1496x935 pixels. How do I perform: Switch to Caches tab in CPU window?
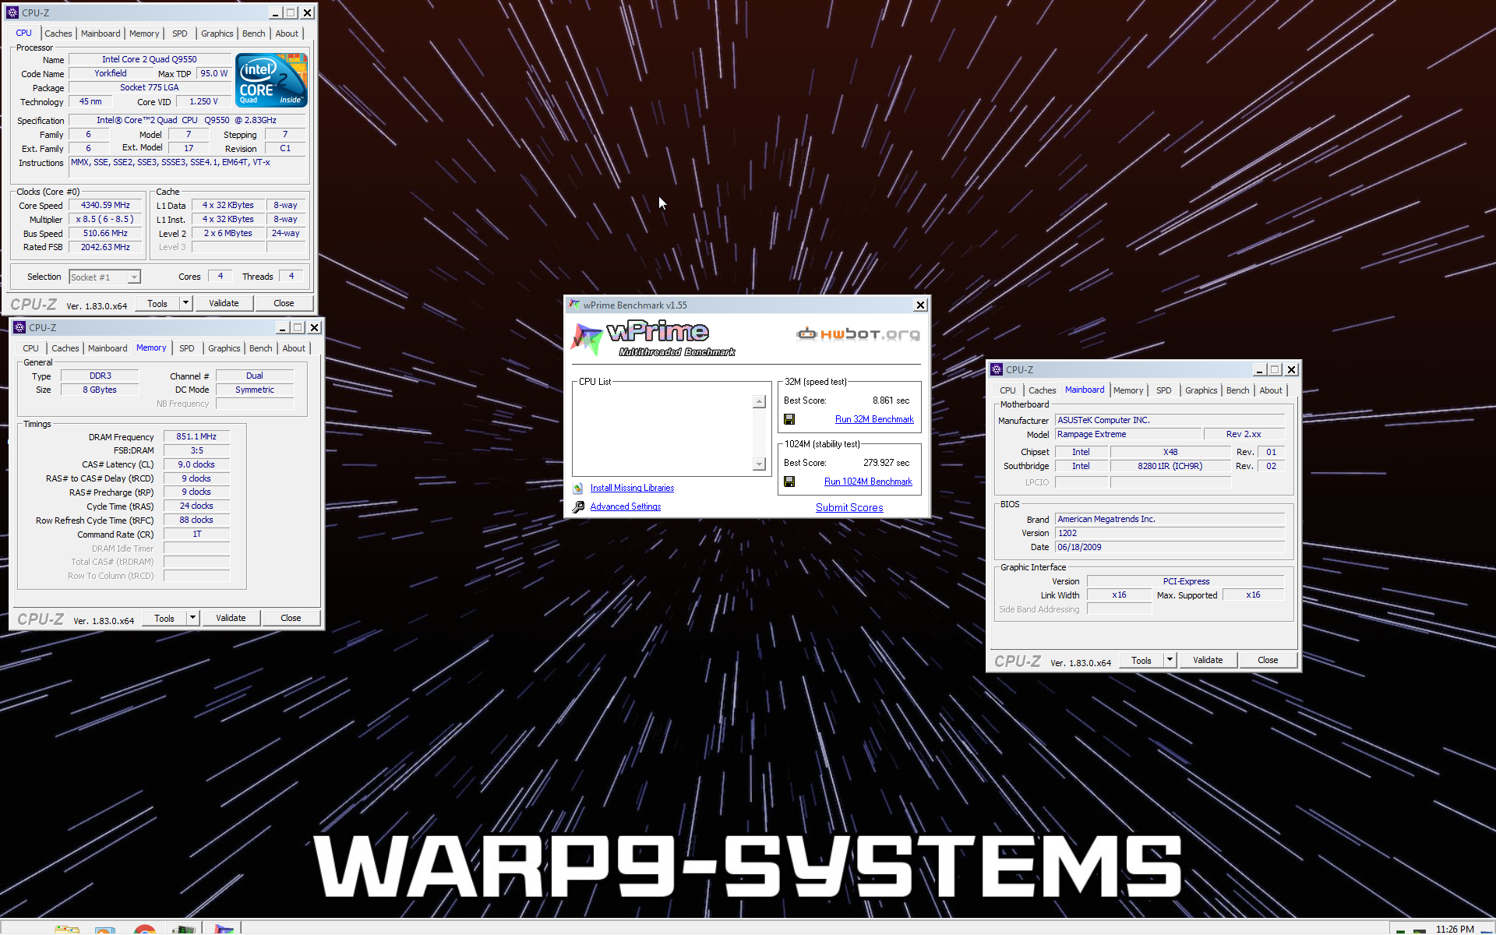tap(58, 34)
